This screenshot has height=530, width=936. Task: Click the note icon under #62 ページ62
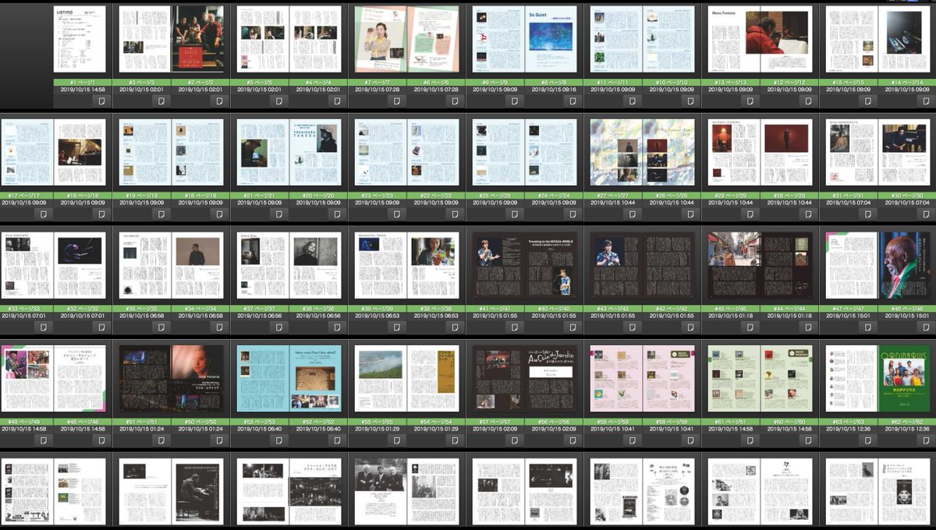[x=926, y=440]
